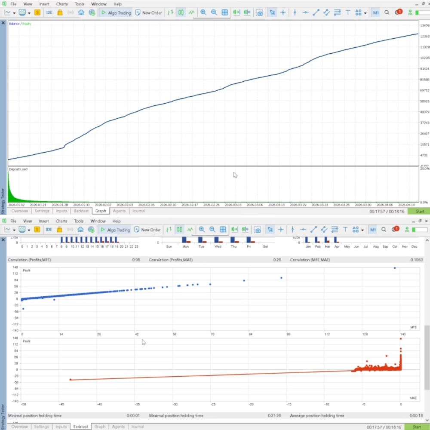Viewport: 430px width, 430px height.
Task: Take a screenshot using camera icon, top window
Action: coord(259,12)
